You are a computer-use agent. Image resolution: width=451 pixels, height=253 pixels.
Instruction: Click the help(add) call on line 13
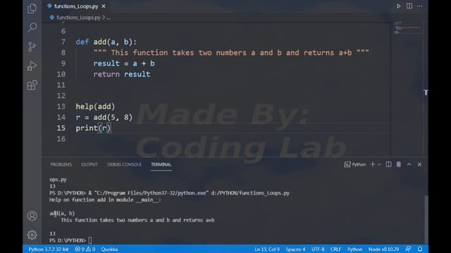95,106
